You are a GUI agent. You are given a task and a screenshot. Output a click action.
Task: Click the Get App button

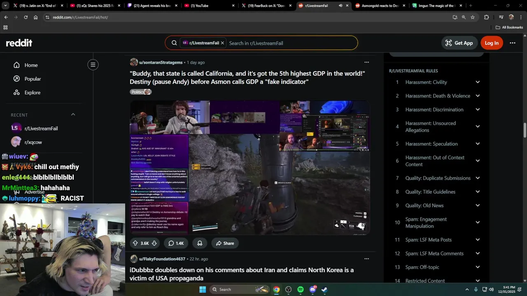coord(459,43)
